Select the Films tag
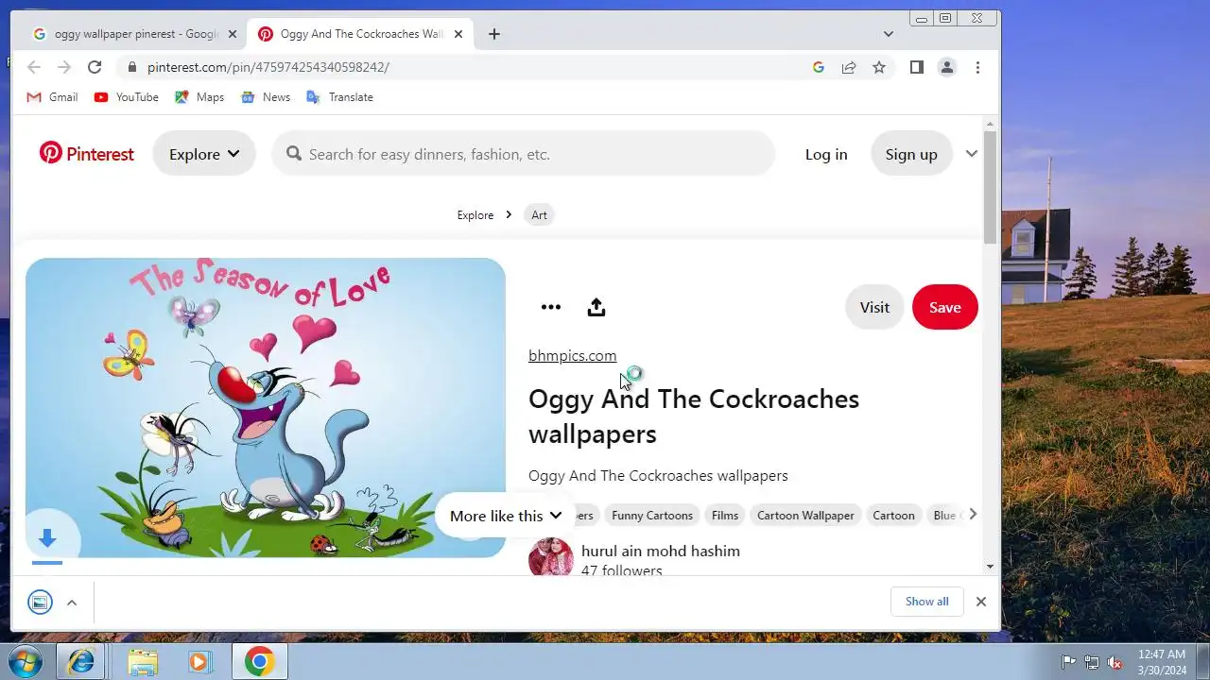This screenshot has height=680, width=1210. (x=725, y=515)
